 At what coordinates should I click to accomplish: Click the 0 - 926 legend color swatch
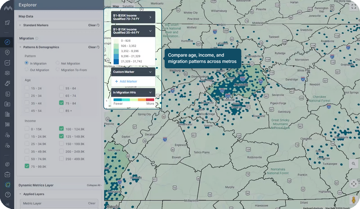coord(116,41)
